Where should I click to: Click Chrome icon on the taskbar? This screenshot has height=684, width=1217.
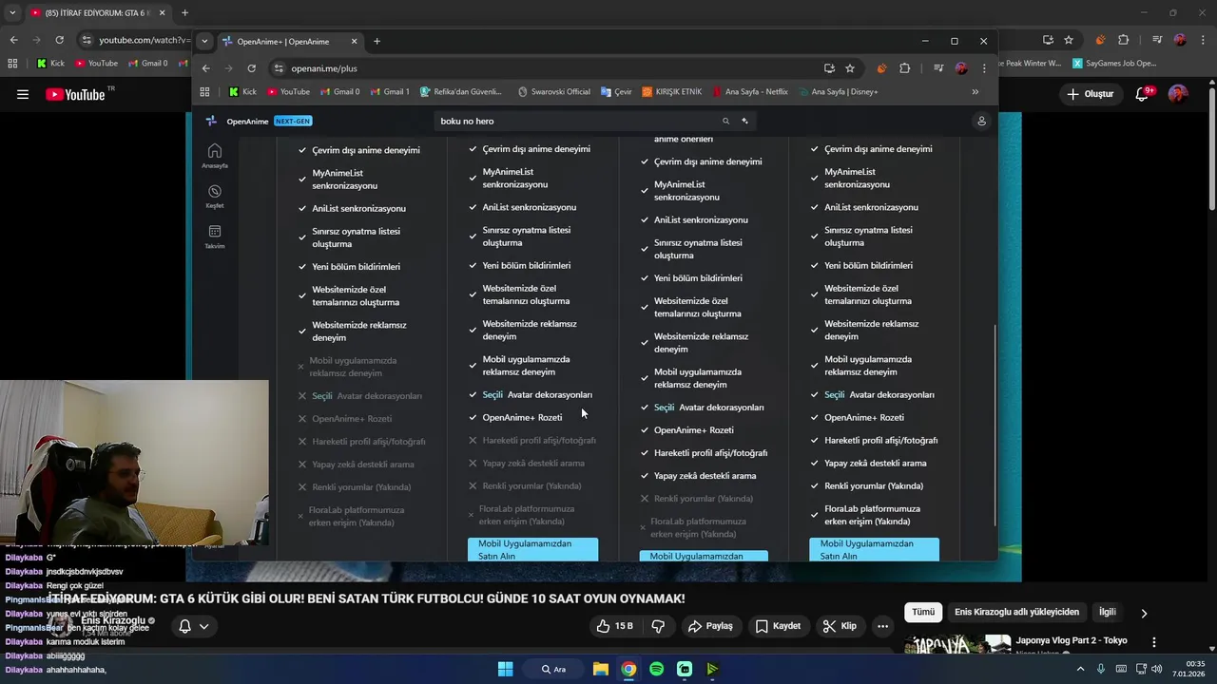point(628,669)
